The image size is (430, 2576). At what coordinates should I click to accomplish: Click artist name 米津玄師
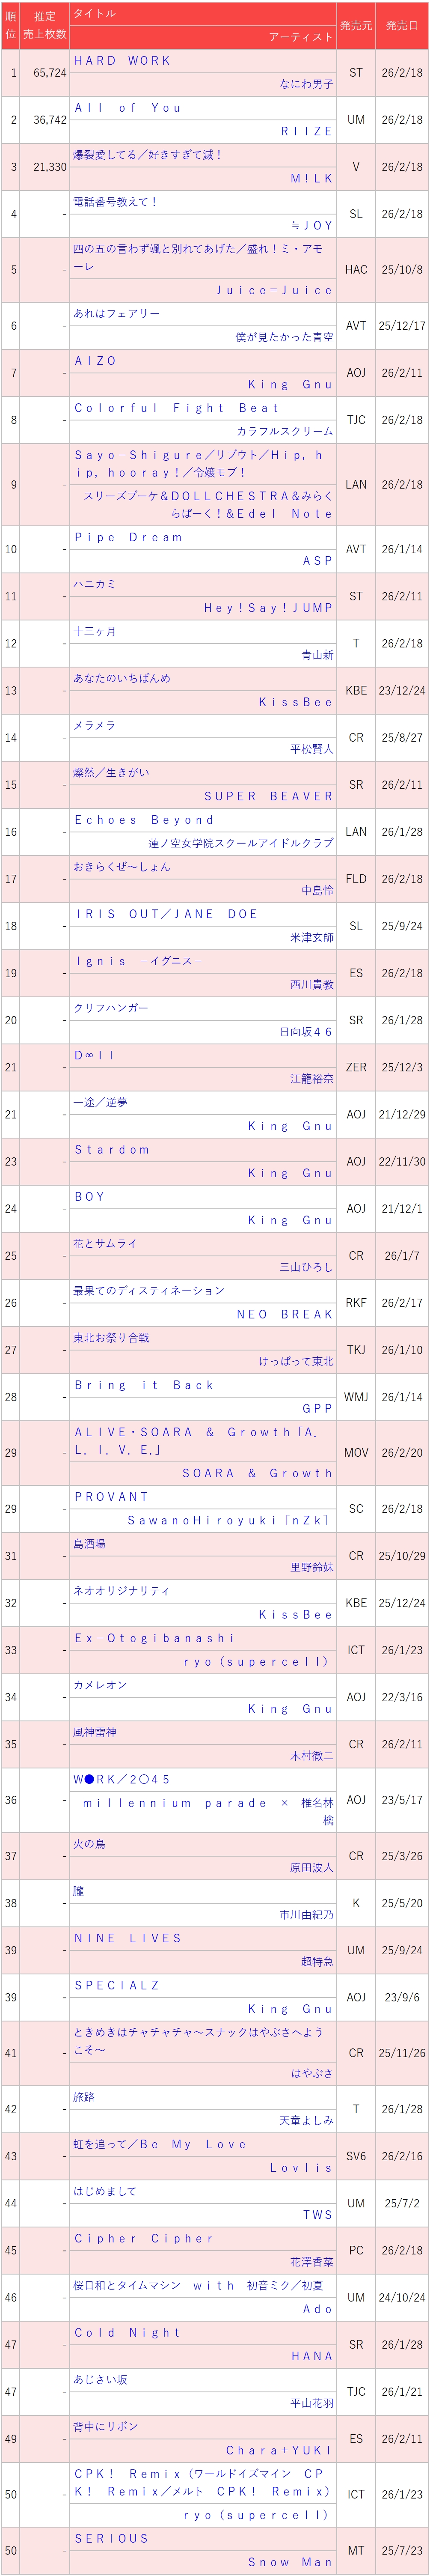pyautogui.click(x=311, y=938)
